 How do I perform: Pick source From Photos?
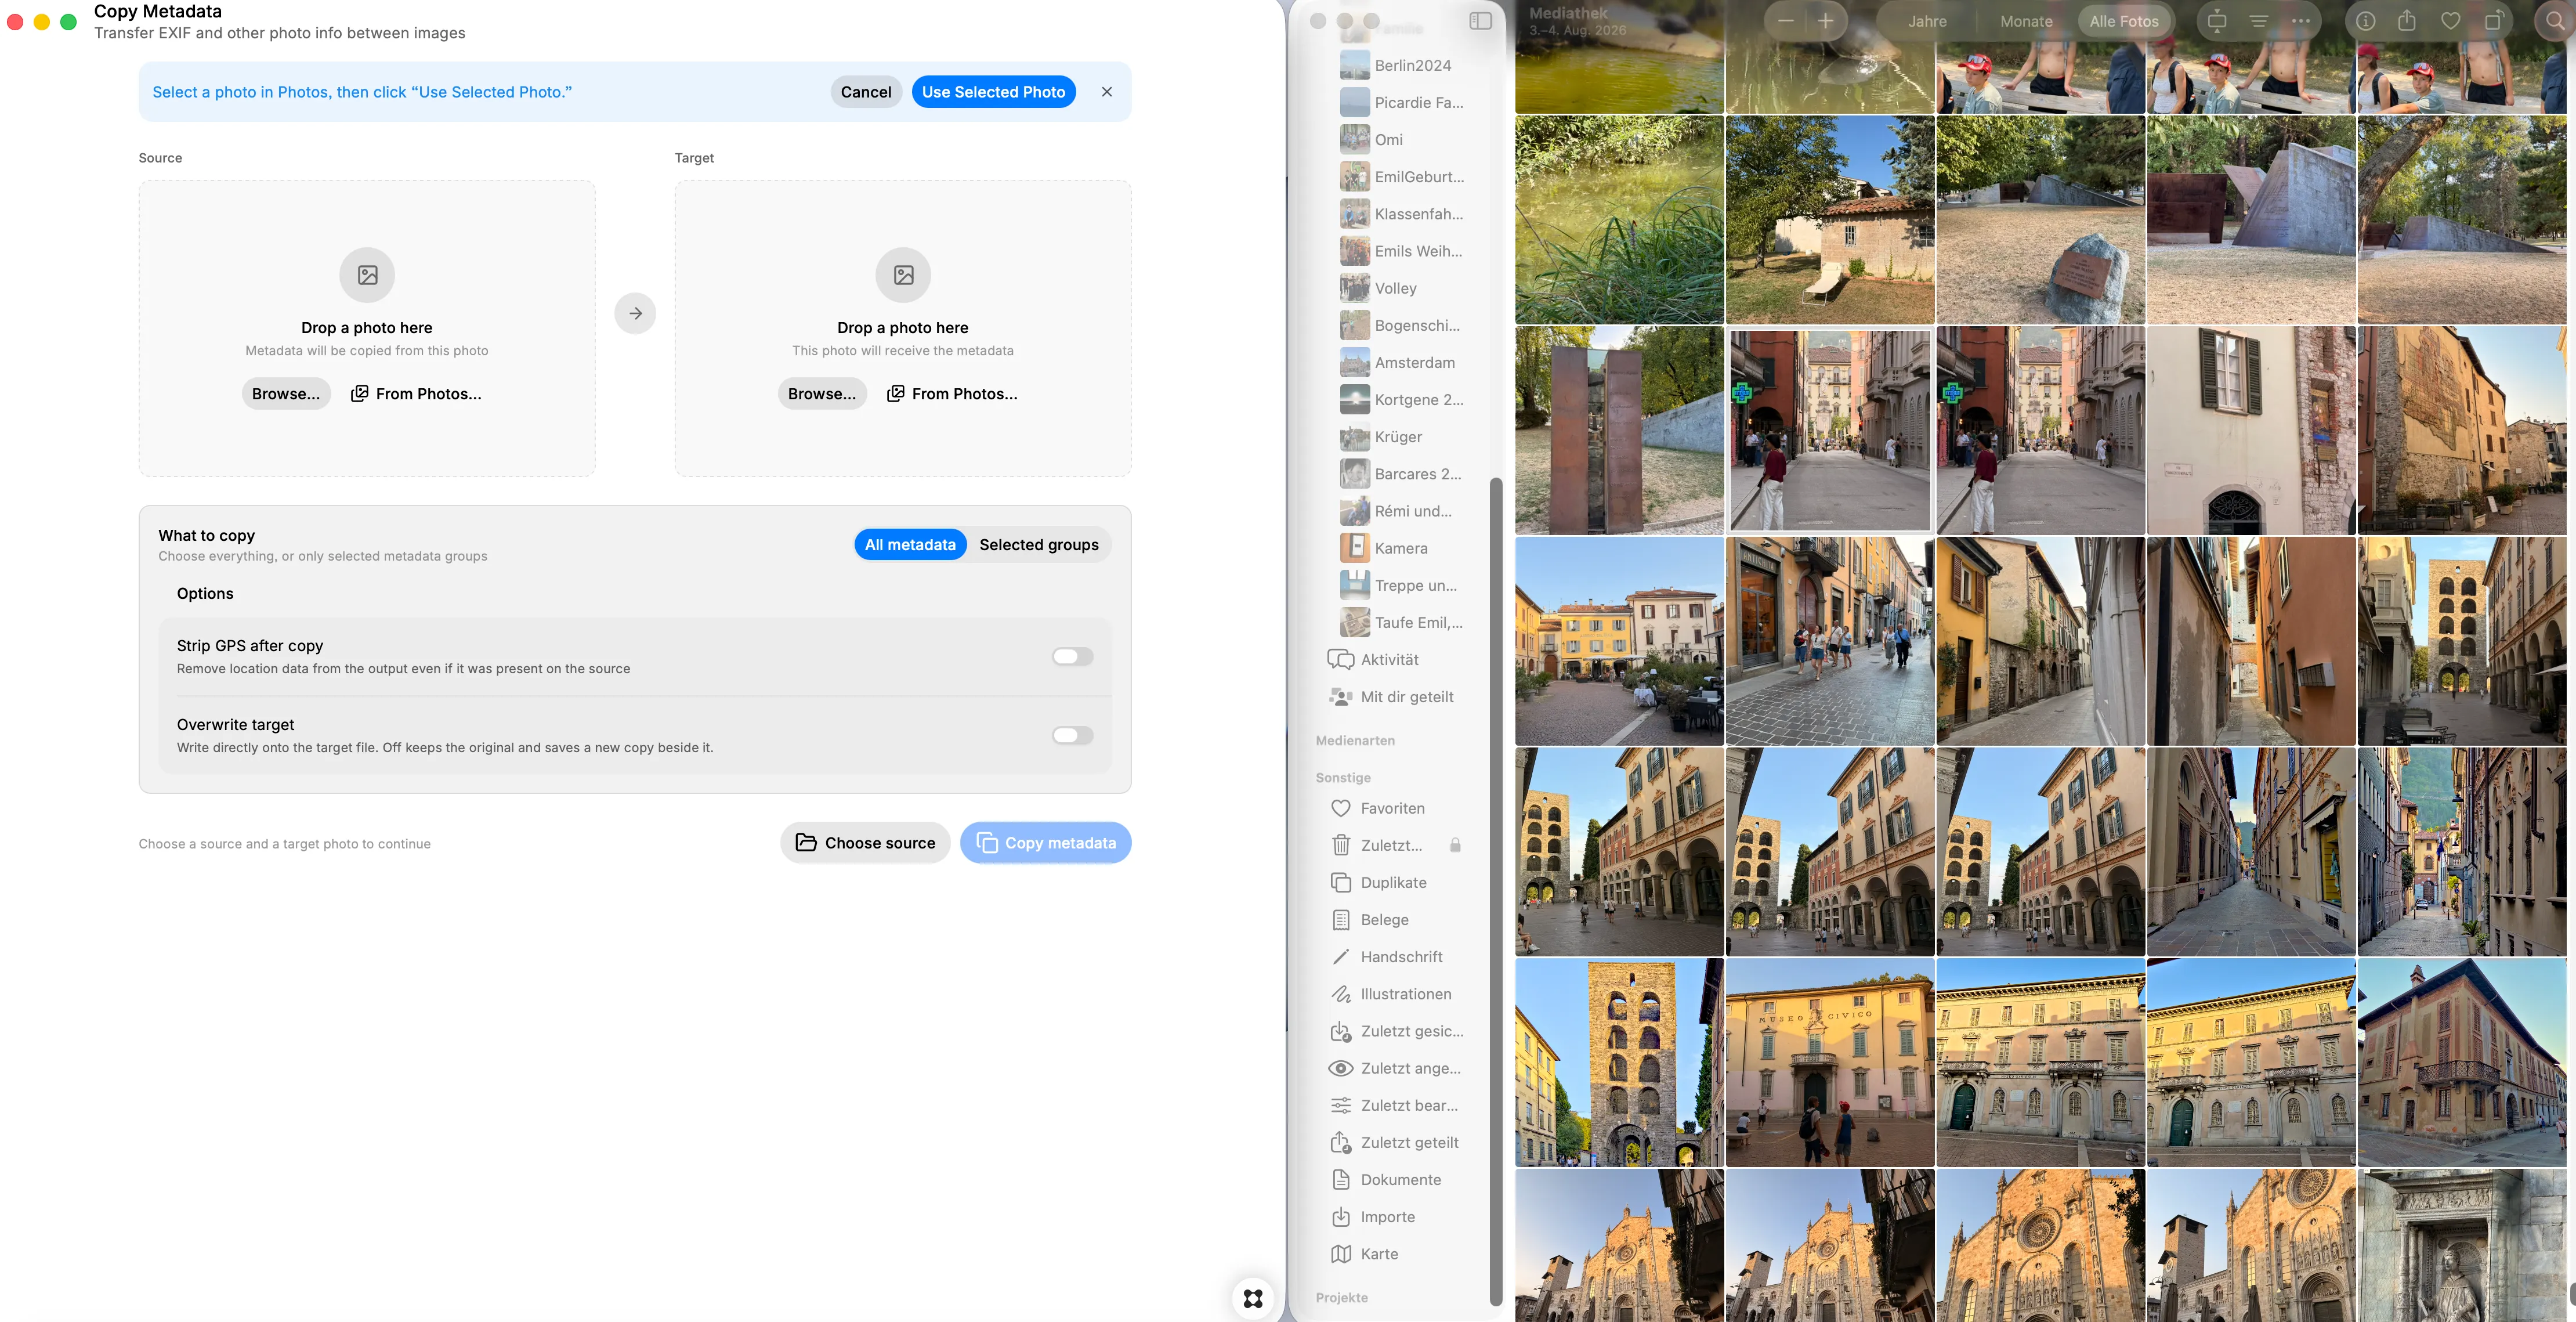416,394
